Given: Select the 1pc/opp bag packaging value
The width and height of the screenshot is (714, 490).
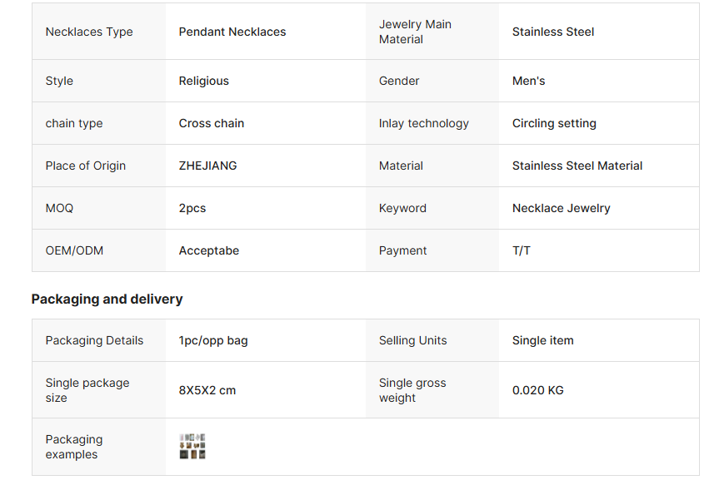Looking at the screenshot, I should coord(213,340).
